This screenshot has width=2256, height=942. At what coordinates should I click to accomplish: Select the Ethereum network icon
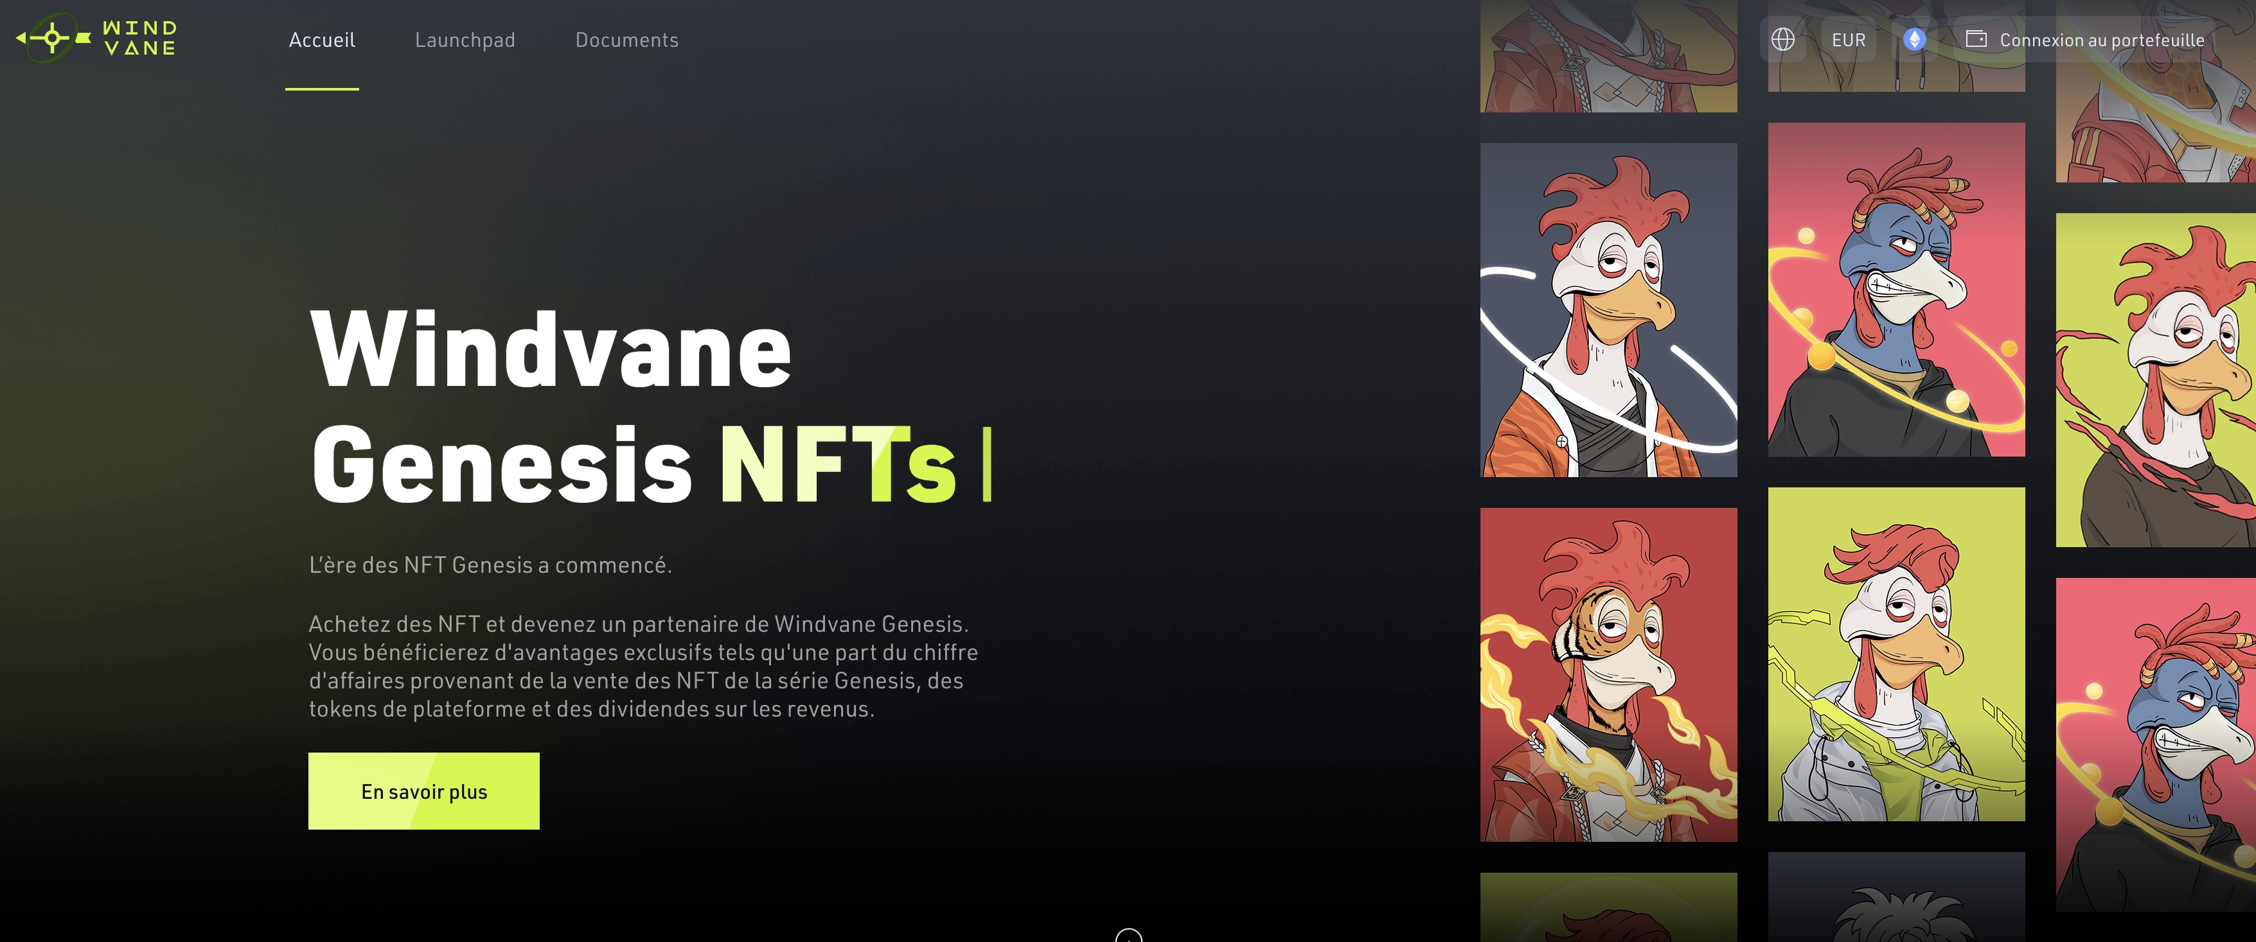point(1914,39)
